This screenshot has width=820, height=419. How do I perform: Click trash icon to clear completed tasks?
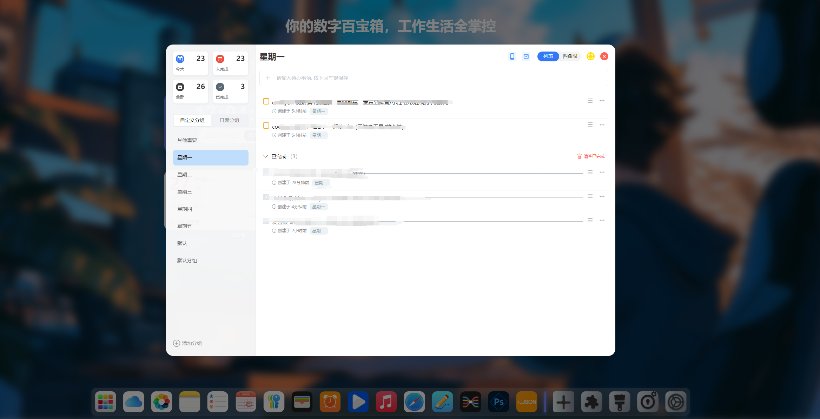(579, 156)
